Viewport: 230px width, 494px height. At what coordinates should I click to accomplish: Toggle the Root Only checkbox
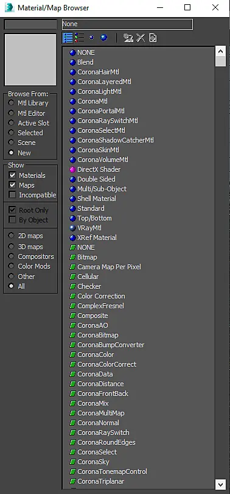click(x=12, y=210)
